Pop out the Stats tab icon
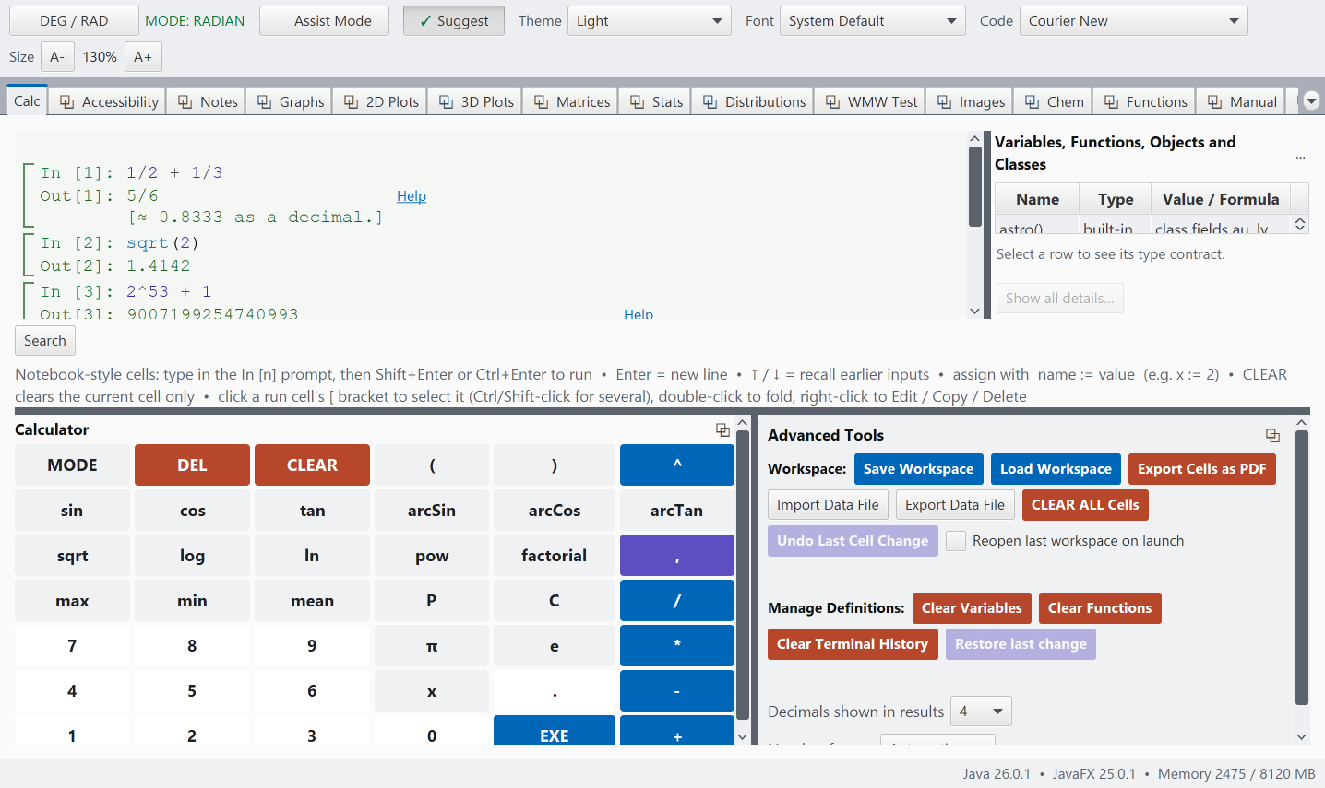The image size is (1325, 788). pyautogui.click(x=637, y=101)
